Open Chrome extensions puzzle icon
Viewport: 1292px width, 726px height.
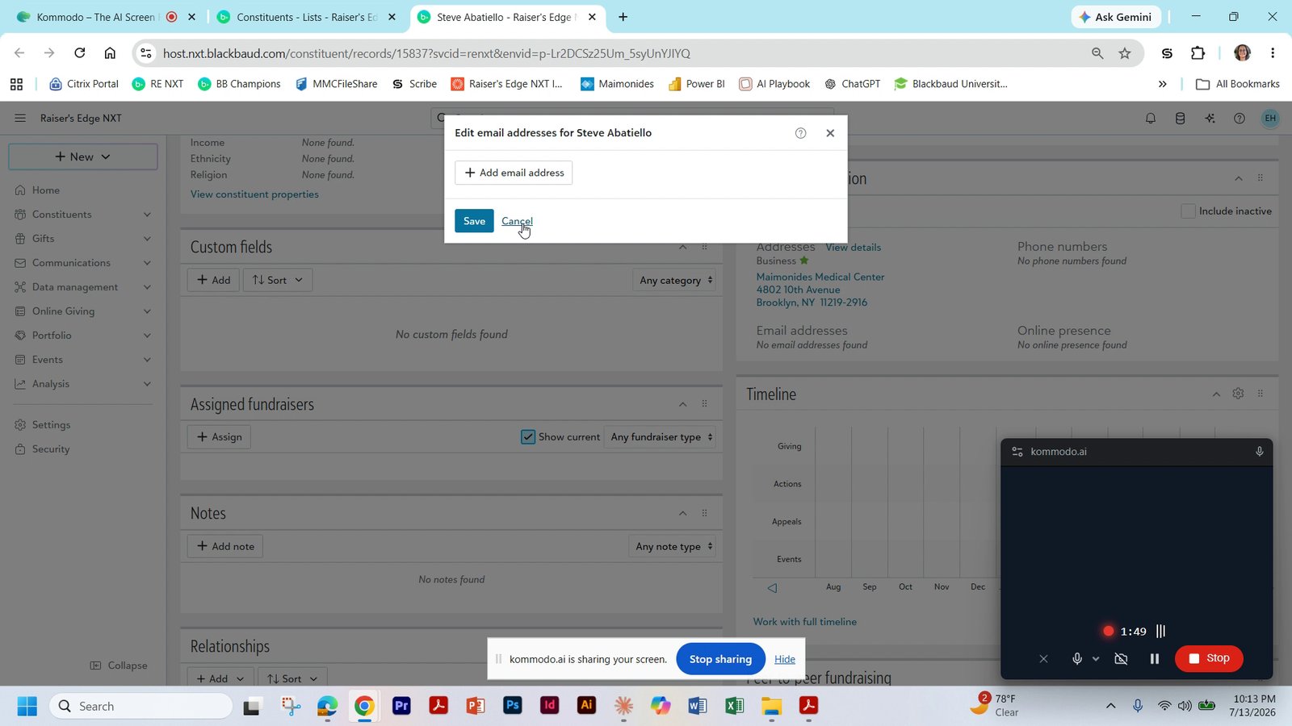click(1198, 53)
